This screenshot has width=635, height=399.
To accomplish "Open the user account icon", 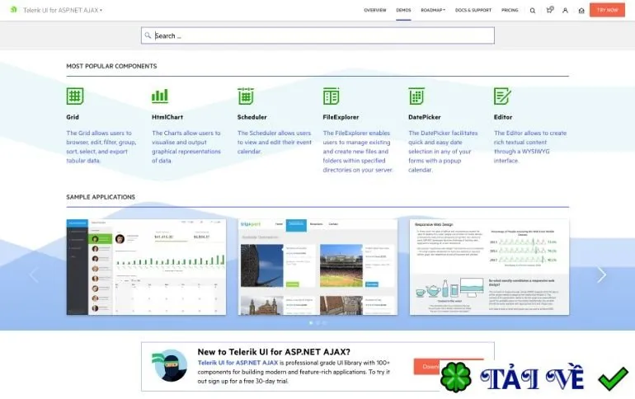I will (565, 11).
